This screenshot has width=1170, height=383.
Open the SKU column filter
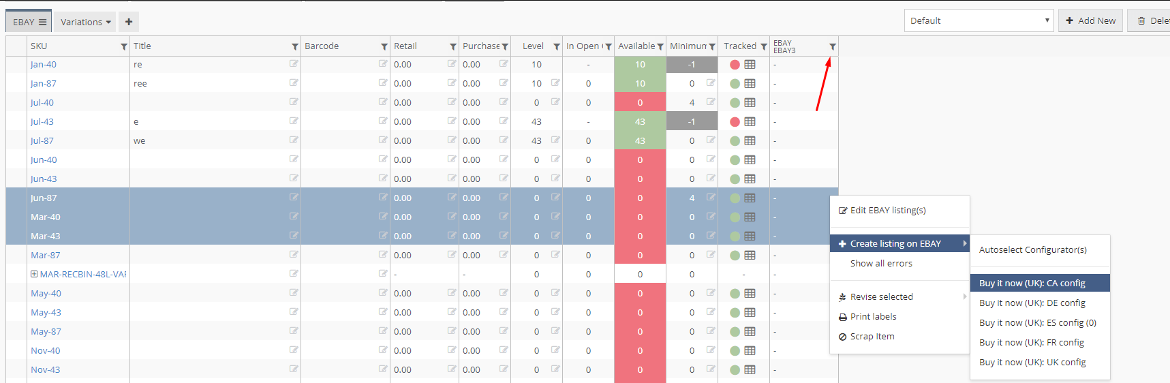click(124, 47)
